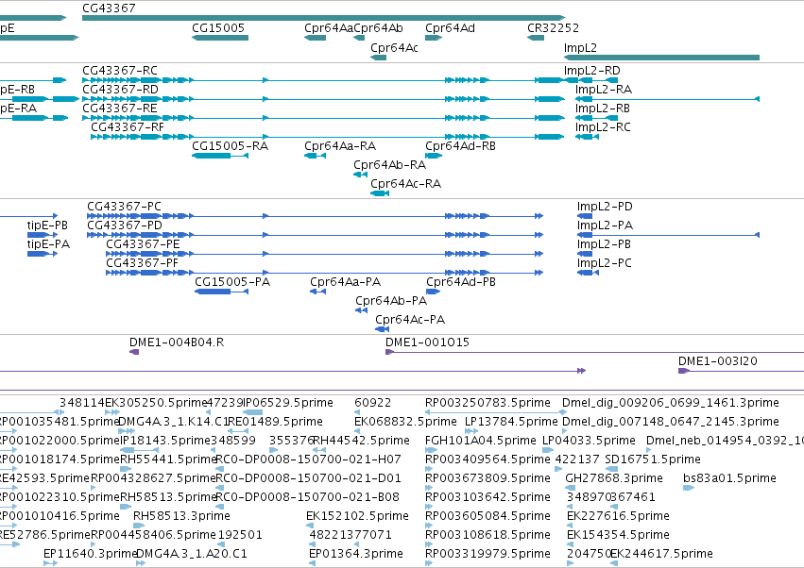Viewport: 804px width, 568px height.
Task: Select transcript CG43367-RE
Action: point(323,118)
